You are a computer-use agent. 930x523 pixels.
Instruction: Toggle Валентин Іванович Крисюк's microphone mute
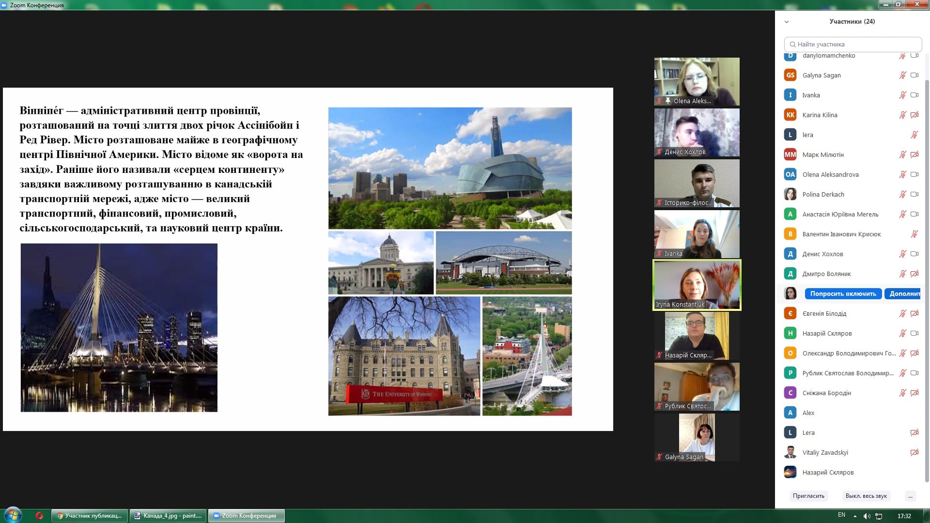click(914, 234)
